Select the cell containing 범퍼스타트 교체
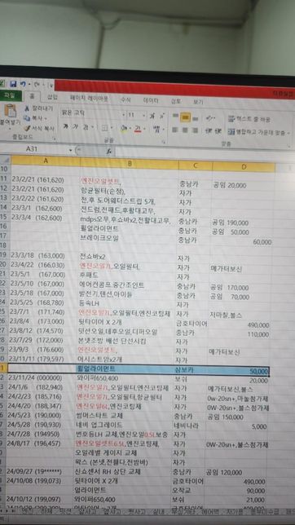The width and height of the screenshot is (295, 525). [124, 417]
